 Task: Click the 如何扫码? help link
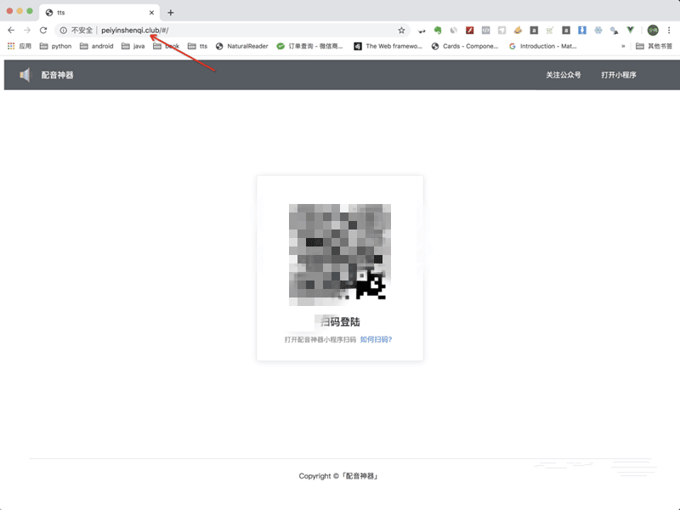pyautogui.click(x=376, y=339)
